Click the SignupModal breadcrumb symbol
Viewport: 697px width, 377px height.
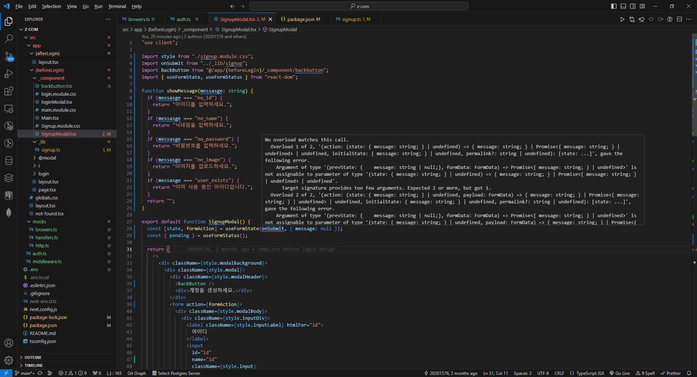click(280, 29)
